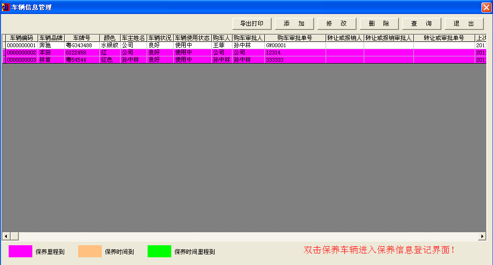Click the magenta 保养里程到 color swatch

[20, 251]
